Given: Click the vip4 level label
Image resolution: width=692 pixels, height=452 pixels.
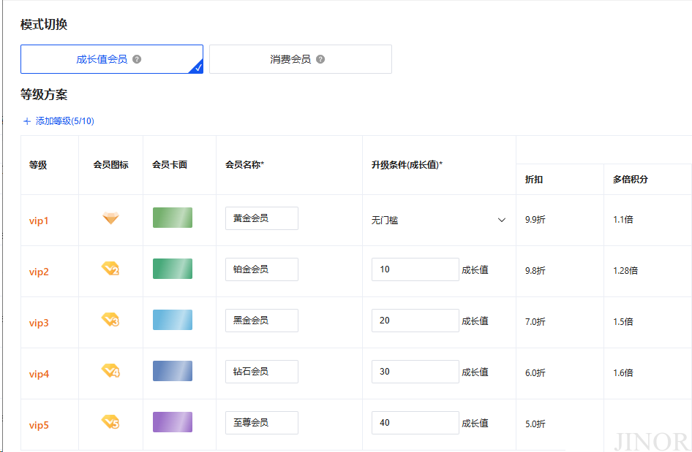Looking at the screenshot, I should point(39,374).
